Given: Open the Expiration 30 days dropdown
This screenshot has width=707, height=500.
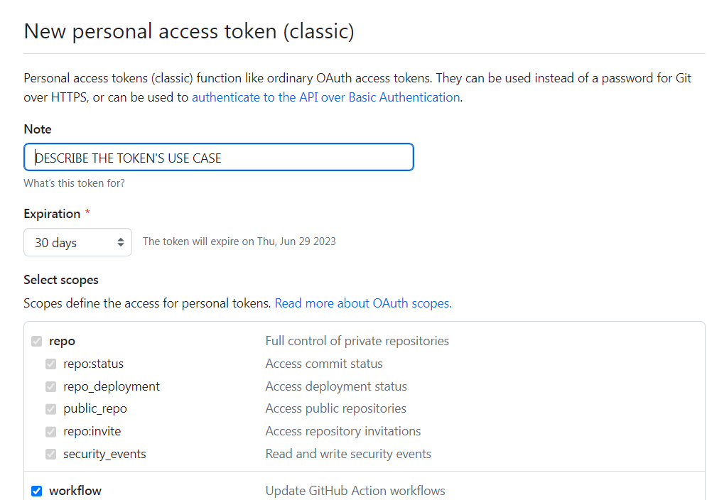Looking at the screenshot, I should (77, 243).
